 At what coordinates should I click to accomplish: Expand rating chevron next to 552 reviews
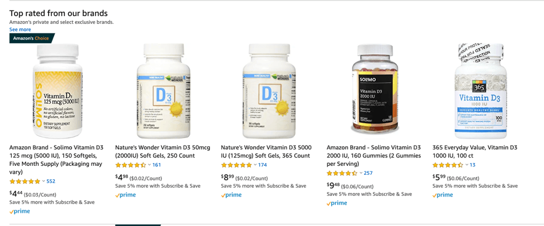point(44,181)
